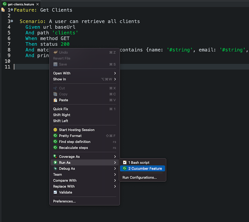Viewport: 249px width, 222px height.
Task: Open the Show In submenu
Action: click(84, 79)
